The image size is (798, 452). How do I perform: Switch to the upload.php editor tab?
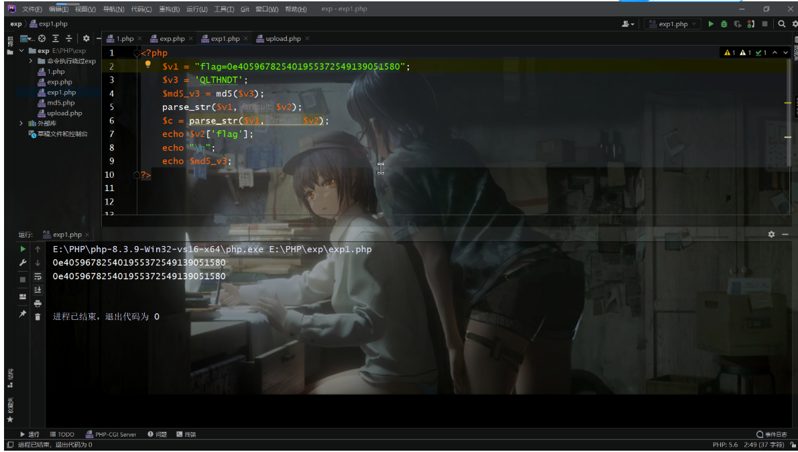tap(284, 39)
